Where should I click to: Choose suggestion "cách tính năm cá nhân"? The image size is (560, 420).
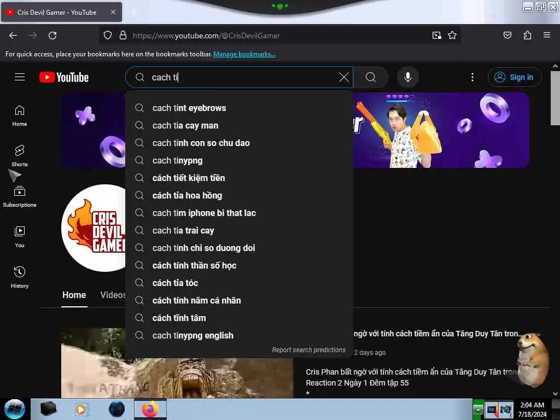[239, 300]
